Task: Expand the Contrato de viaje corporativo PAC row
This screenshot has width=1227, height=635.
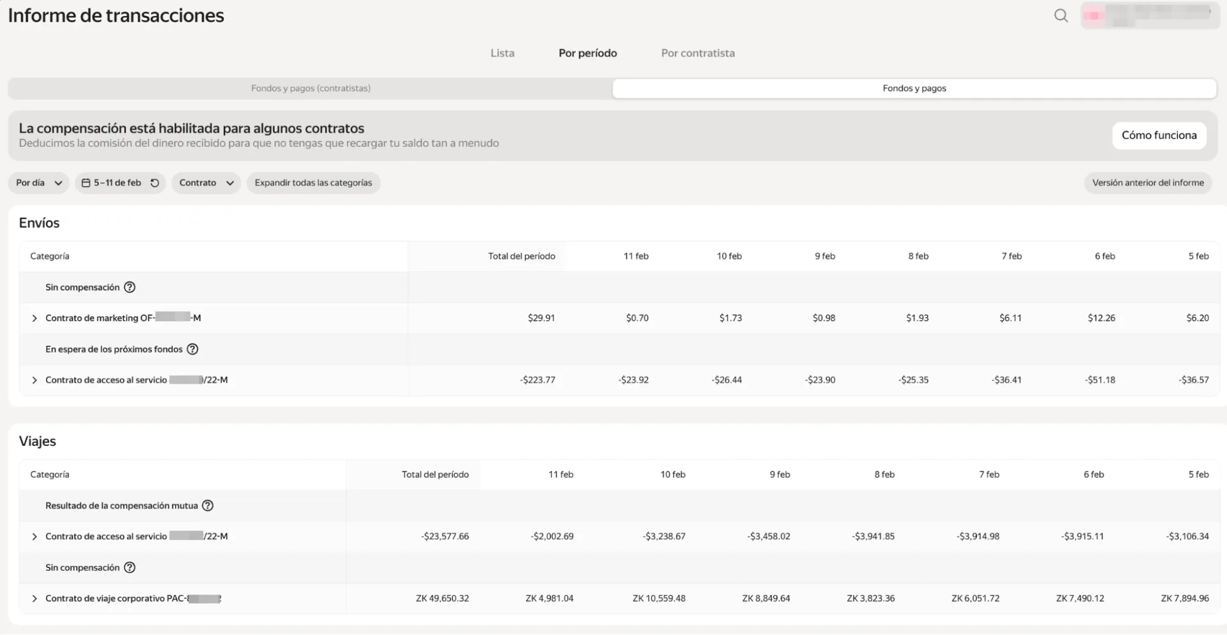Action: tap(35, 599)
